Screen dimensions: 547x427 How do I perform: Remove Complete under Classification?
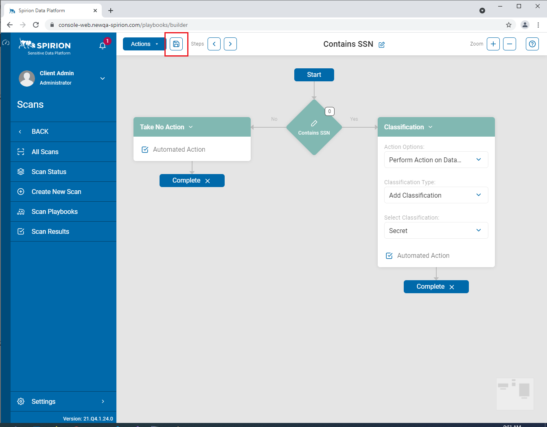tap(452, 287)
